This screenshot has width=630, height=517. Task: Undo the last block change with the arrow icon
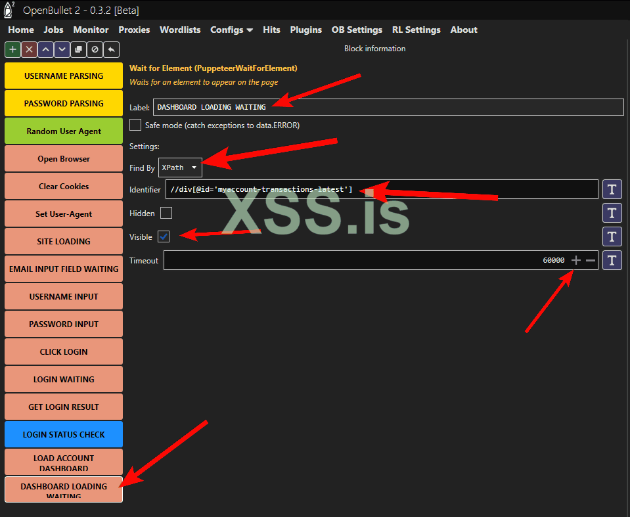[111, 50]
